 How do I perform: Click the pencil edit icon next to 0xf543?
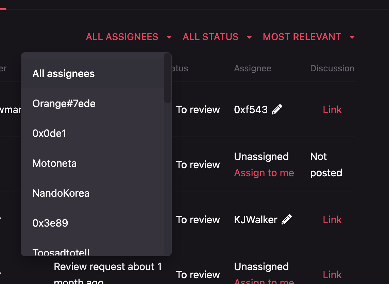277,109
